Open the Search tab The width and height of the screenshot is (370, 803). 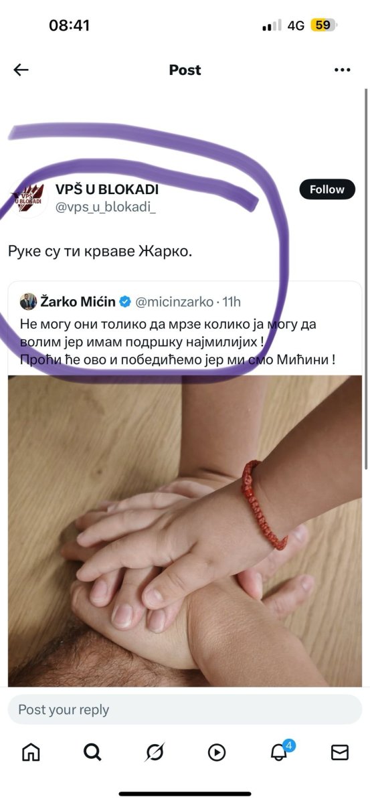[x=92, y=752]
